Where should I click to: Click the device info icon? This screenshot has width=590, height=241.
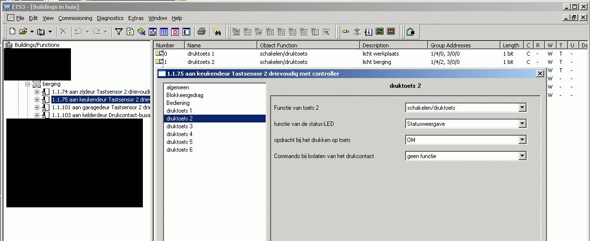tap(368, 32)
